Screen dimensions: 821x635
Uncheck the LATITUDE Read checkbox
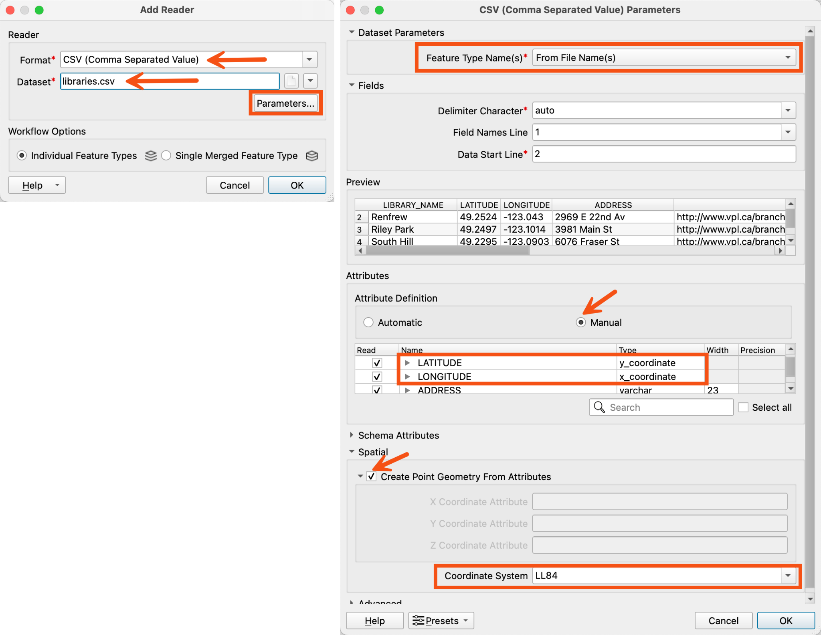[x=377, y=363]
